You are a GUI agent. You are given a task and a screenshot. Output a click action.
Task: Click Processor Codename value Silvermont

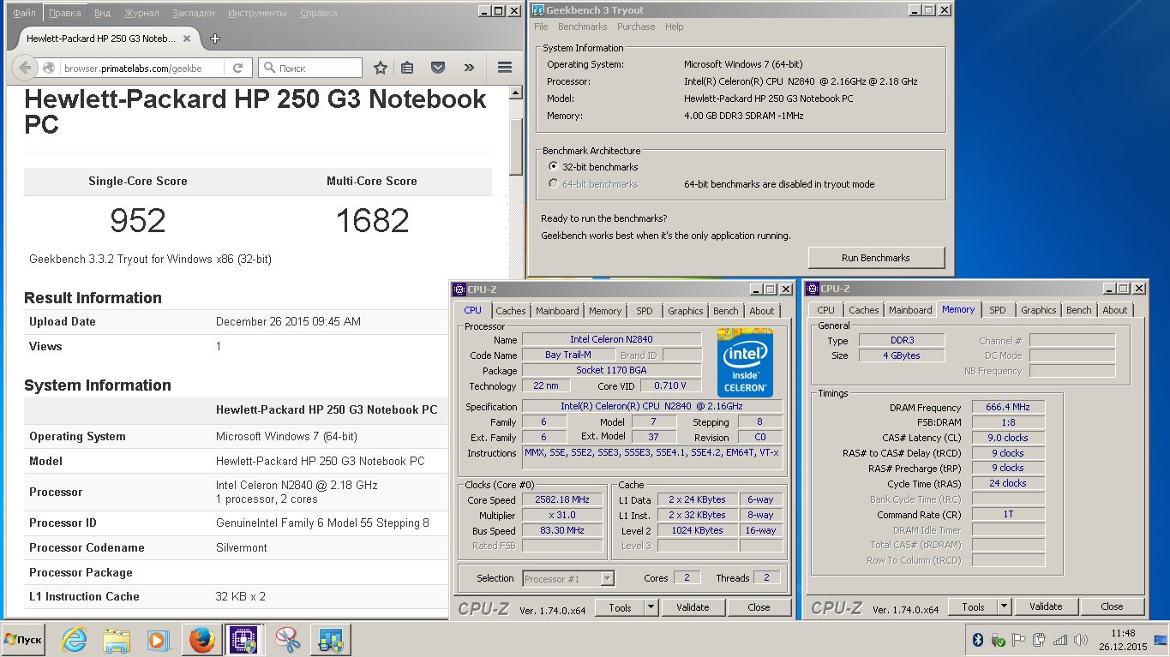click(x=242, y=547)
